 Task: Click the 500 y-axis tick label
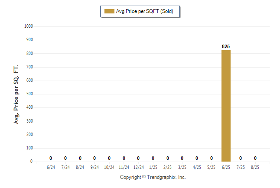29,94
